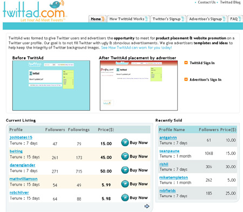Open the Twittad Blog link

[230, 2]
